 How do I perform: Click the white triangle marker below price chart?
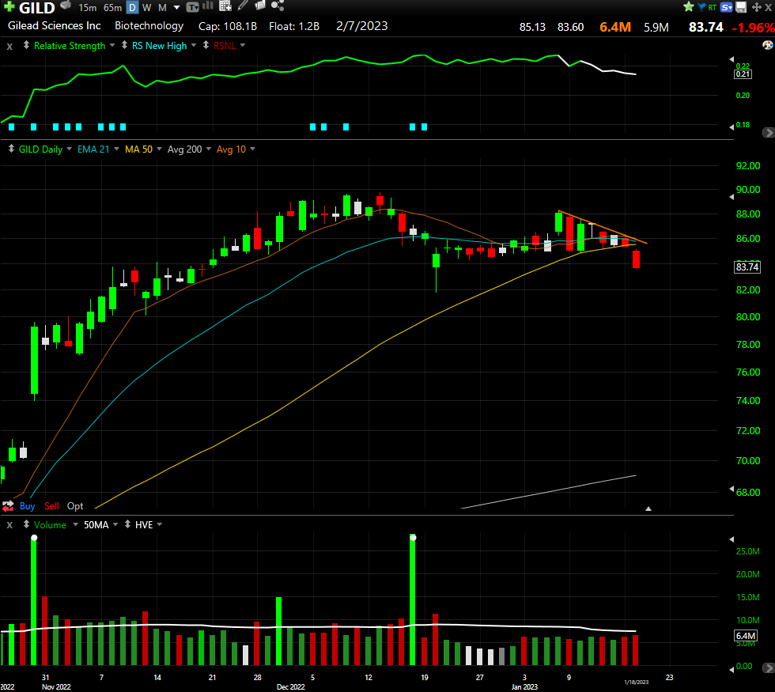[x=648, y=508]
